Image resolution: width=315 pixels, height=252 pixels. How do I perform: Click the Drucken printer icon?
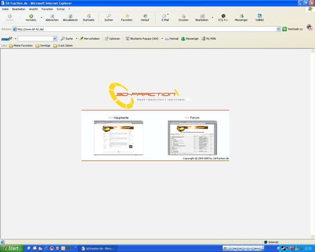pos(183,16)
